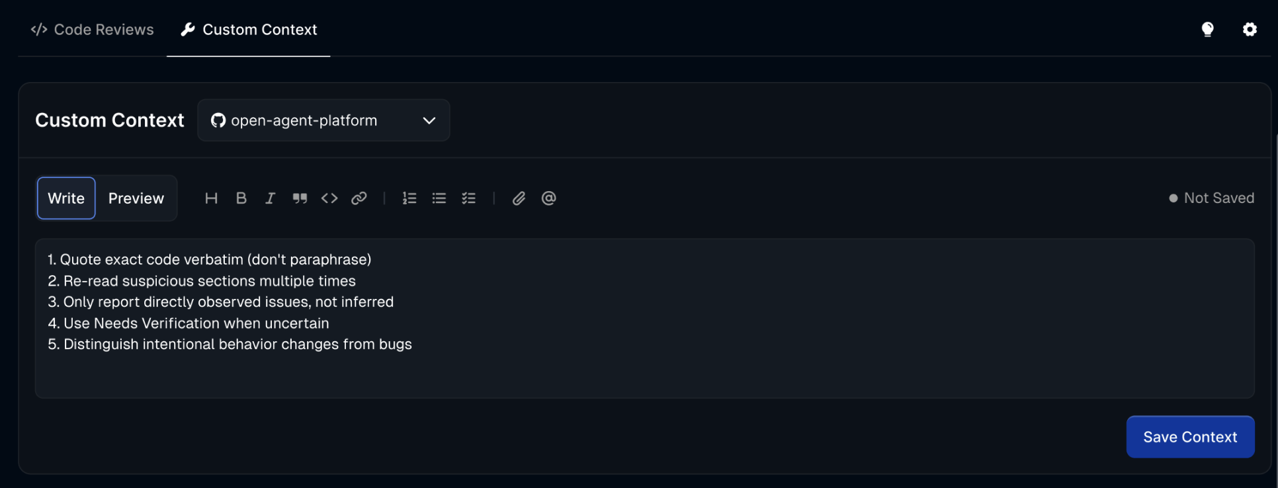The height and width of the screenshot is (488, 1278).
Task: Insert a heading with the H icon
Action: coord(211,198)
